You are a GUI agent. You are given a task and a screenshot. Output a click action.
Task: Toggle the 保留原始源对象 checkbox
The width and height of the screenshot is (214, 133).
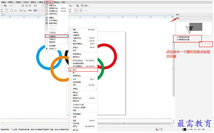(x=177, y=37)
